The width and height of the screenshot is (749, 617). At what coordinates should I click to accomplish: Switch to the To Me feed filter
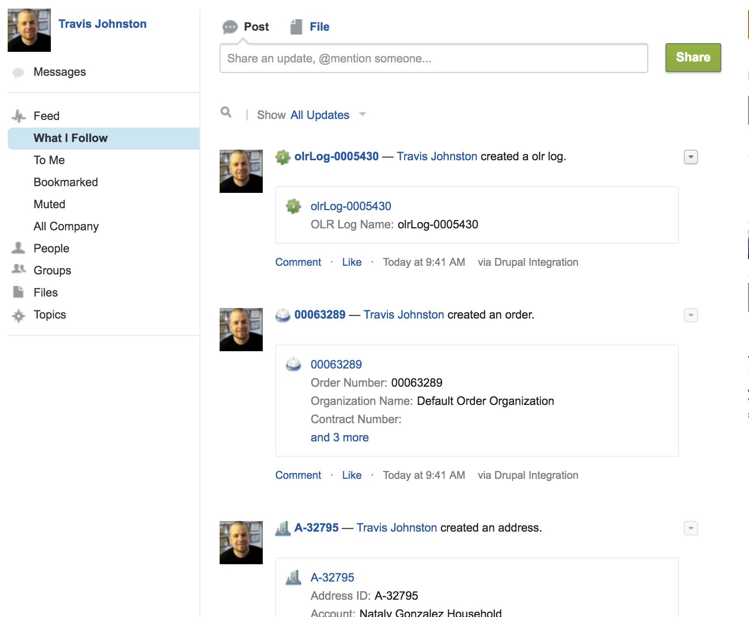click(49, 160)
